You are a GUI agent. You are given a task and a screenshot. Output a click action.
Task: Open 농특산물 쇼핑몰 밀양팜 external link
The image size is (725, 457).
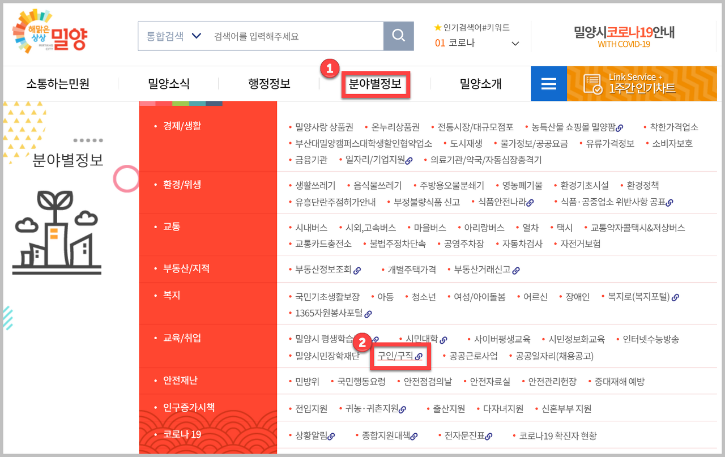tap(577, 127)
